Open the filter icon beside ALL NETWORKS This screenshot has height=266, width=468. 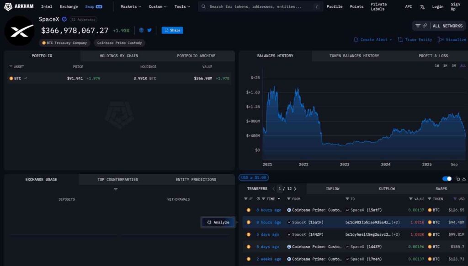tap(418, 26)
